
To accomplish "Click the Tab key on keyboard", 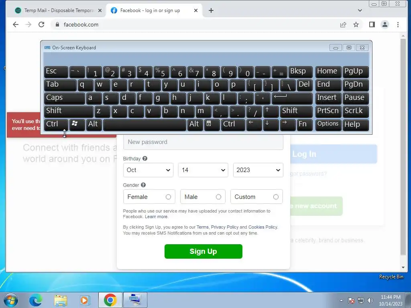I will coord(60,85).
